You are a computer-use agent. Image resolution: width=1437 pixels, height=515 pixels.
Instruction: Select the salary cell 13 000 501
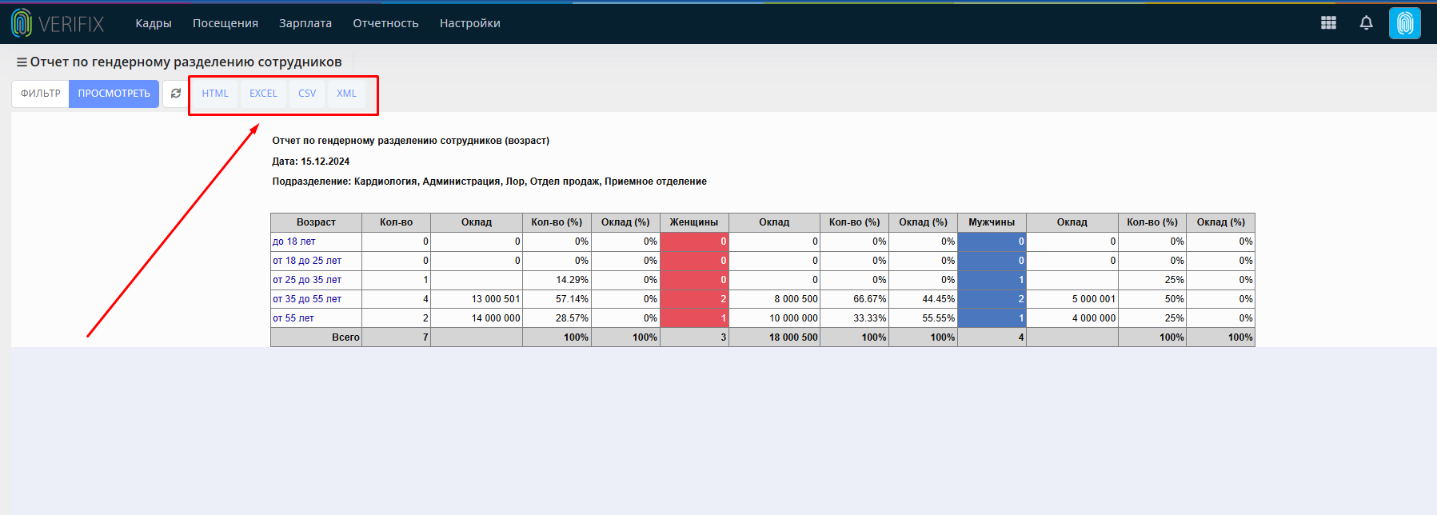(x=477, y=299)
